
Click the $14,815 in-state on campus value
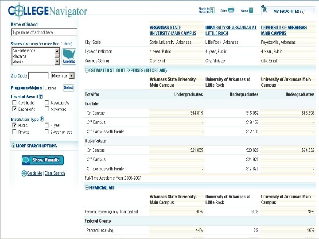[x=197, y=113]
